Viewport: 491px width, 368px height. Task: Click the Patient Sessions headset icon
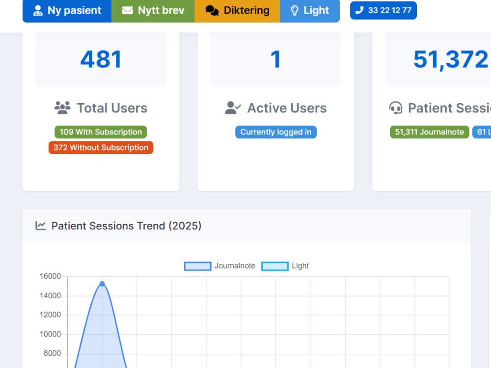395,108
